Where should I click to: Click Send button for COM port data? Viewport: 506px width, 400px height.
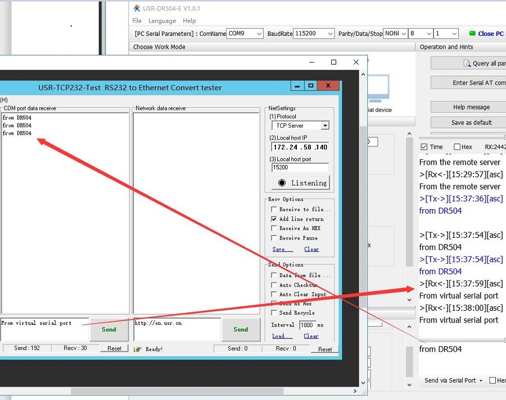tap(109, 329)
